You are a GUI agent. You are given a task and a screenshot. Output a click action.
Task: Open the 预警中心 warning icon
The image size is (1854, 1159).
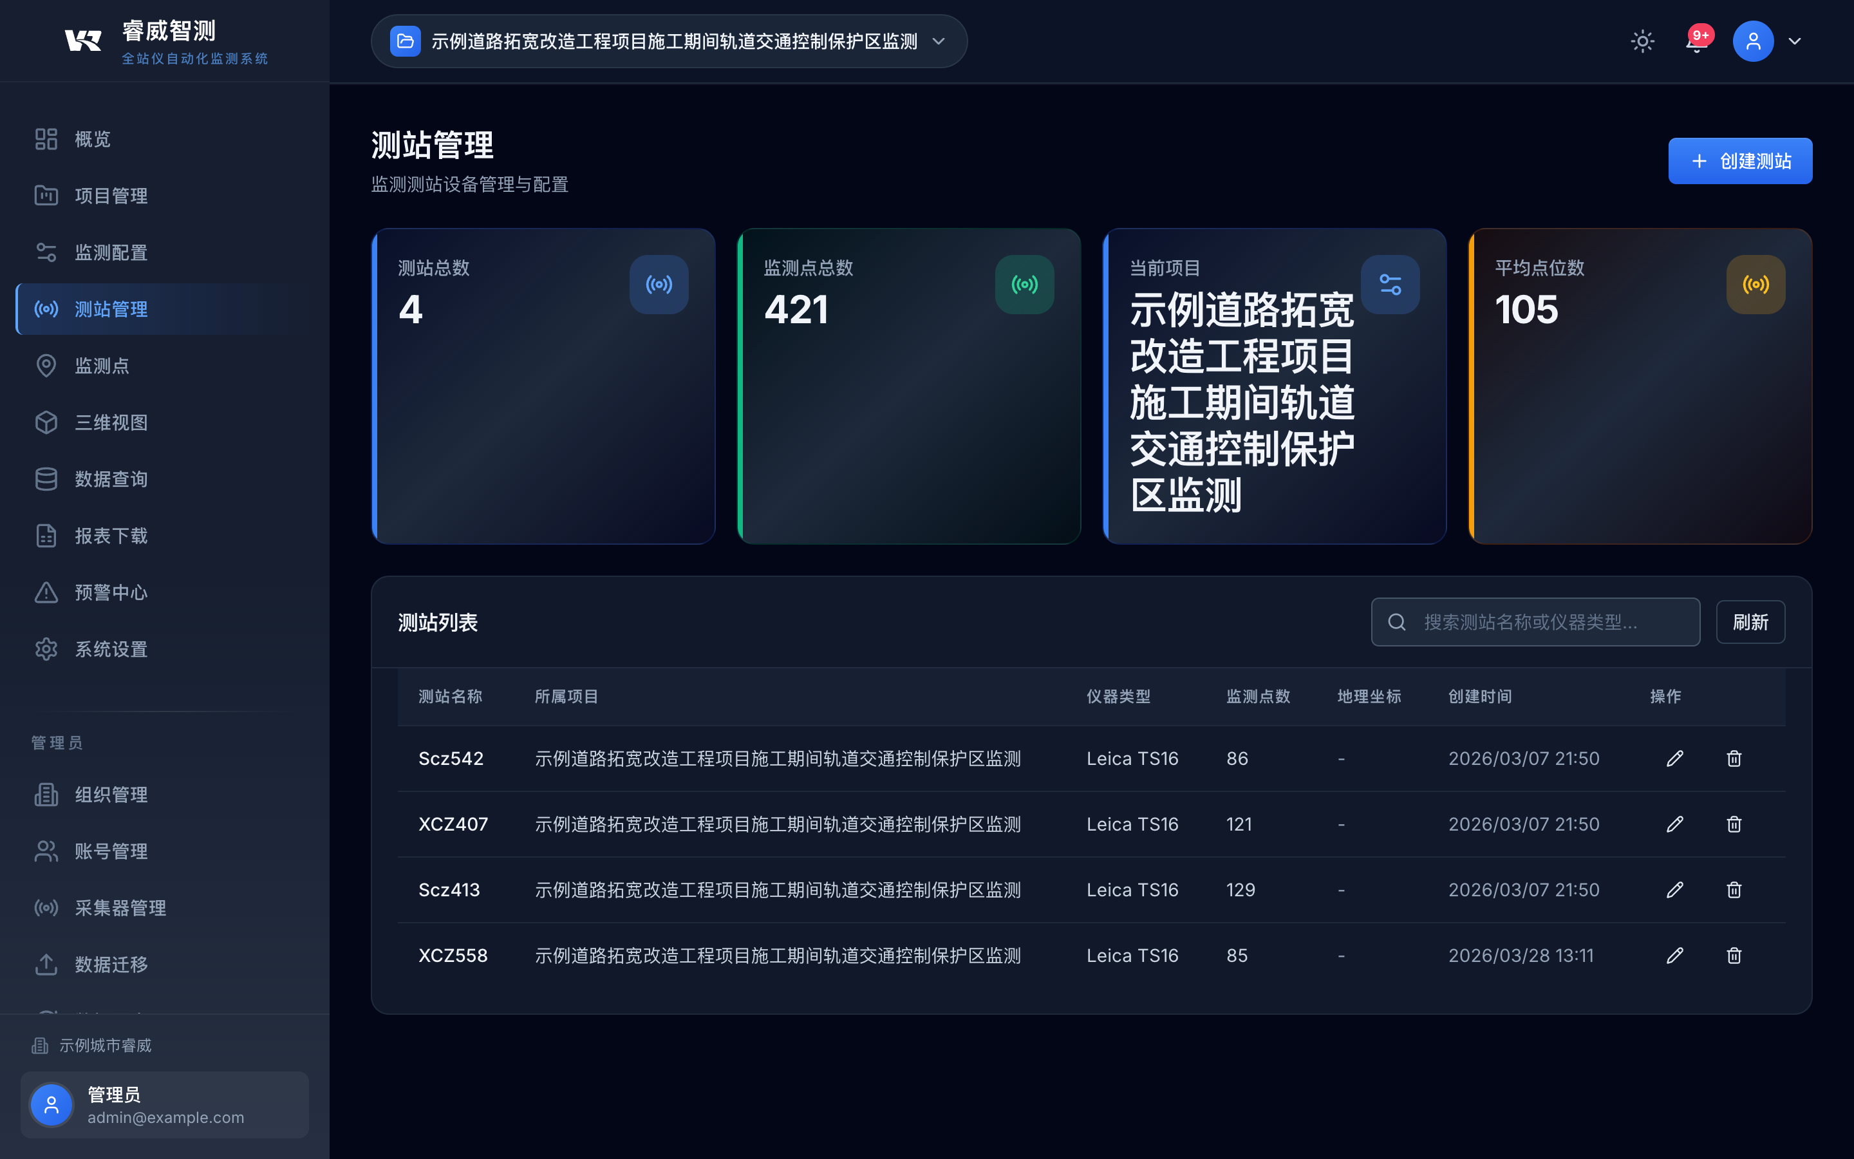(46, 592)
